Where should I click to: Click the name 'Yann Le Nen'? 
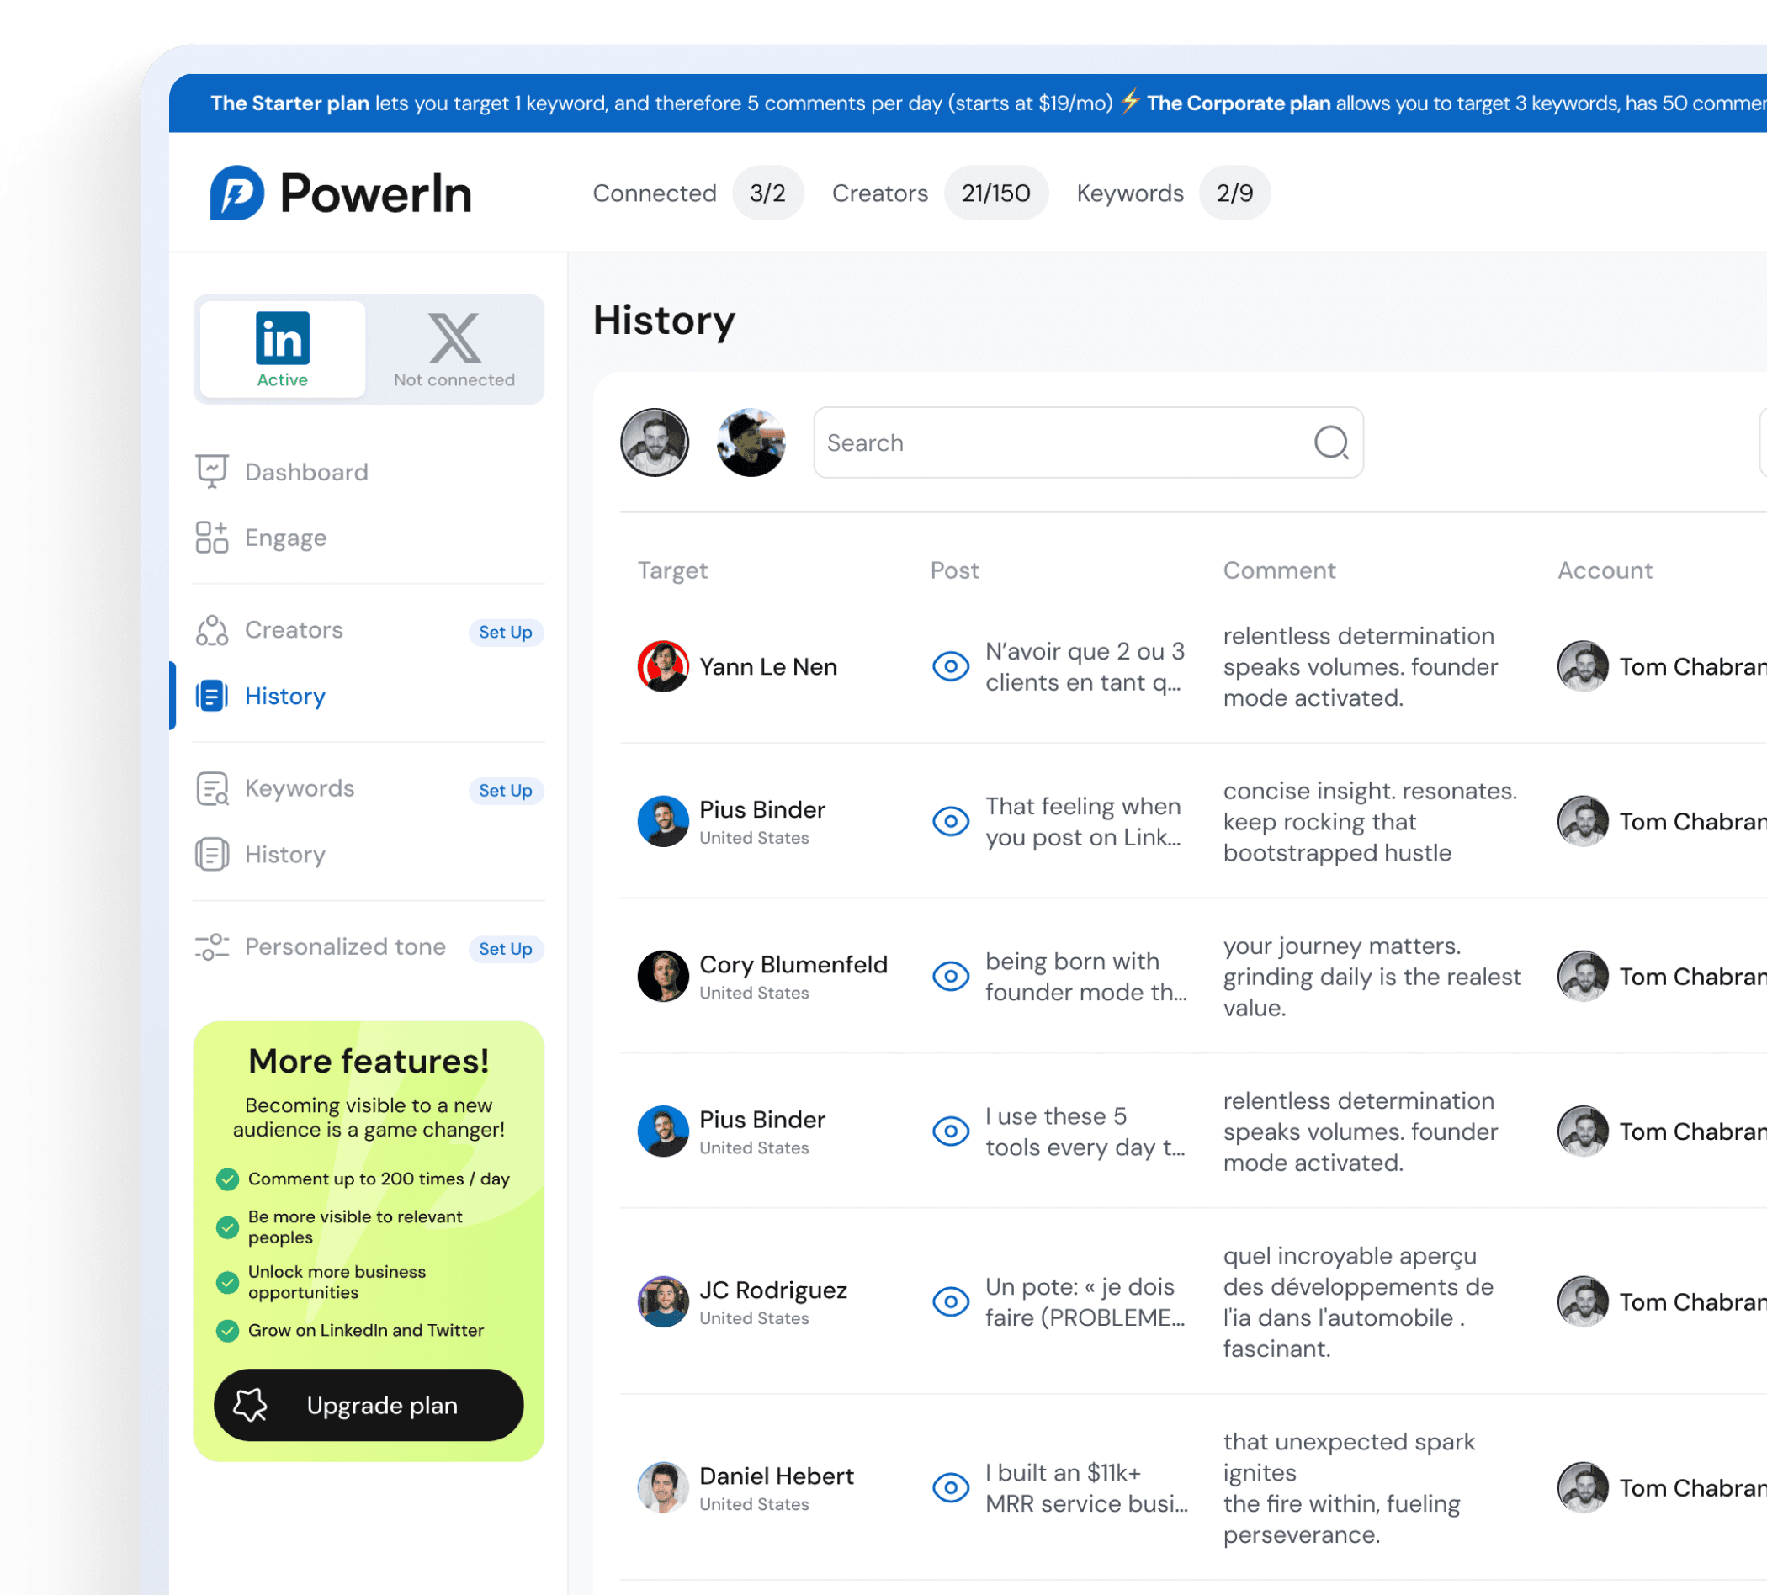click(x=767, y=667)
